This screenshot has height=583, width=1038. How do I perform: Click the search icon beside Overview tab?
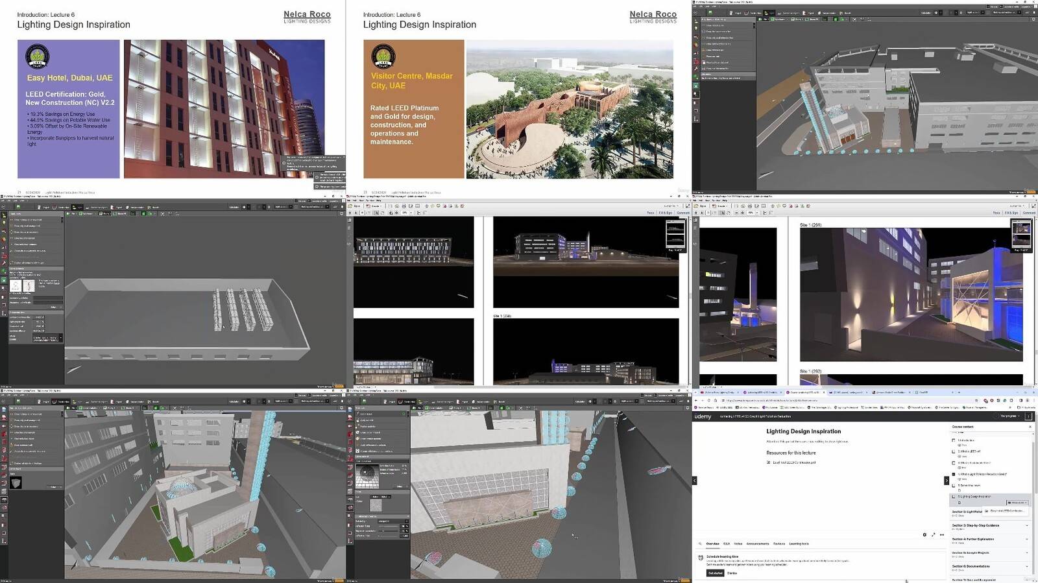pyautogui.click(x=700, y=543)
